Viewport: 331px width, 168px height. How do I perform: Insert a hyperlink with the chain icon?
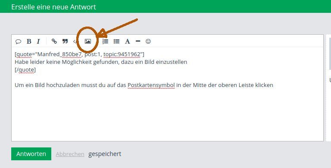(54, 41)
